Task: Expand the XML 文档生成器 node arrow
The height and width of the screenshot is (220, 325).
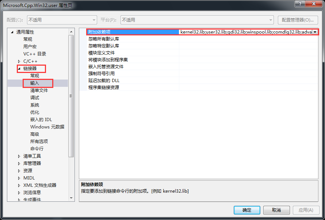Action: pyautogui.click(x=19, y=185)
